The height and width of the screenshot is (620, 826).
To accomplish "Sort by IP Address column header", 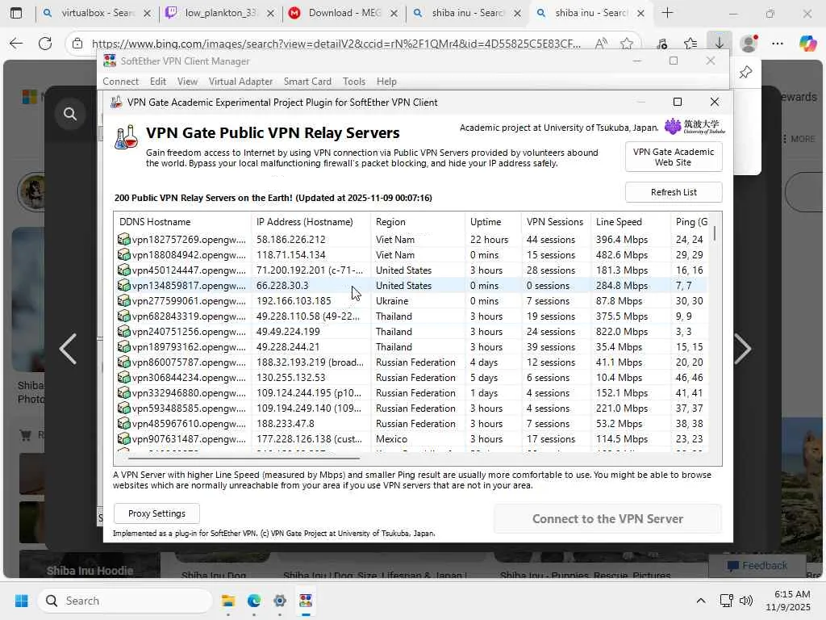I will (x=311, y=222).
